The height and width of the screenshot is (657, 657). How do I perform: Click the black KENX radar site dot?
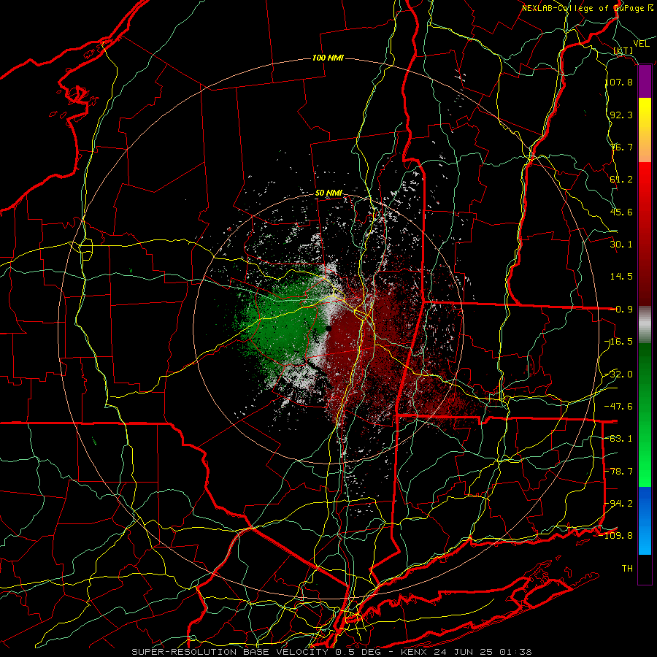329,329
